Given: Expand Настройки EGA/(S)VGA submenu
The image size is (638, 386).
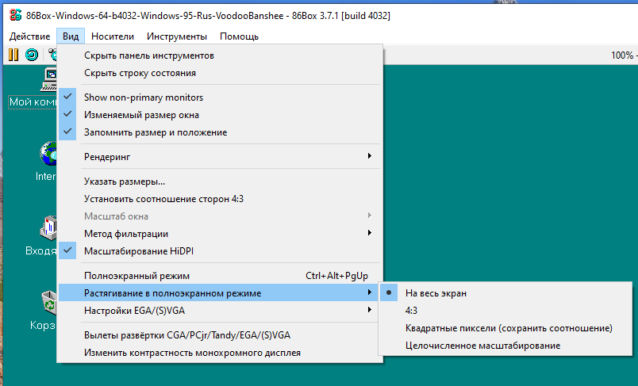Looking at the screenshot, I should click(219, 311).
